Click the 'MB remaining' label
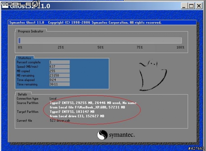Screen dimensions: 206x151 pyautogui.click(x=25, y=75)
